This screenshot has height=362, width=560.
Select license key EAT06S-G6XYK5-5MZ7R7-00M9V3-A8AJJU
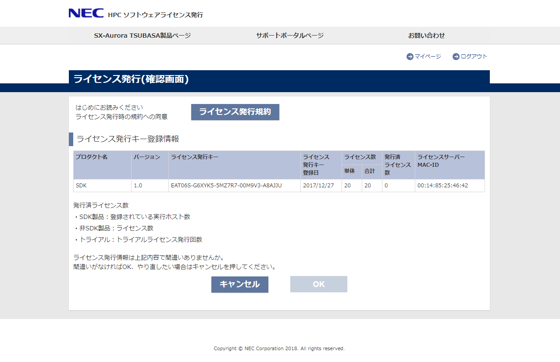(235, 186)
